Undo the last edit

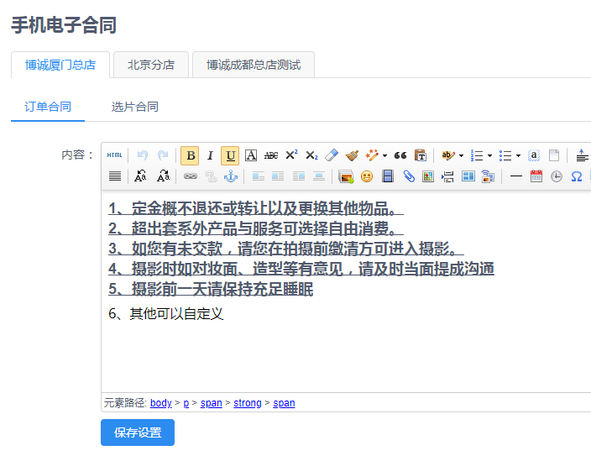pos(143,155)
